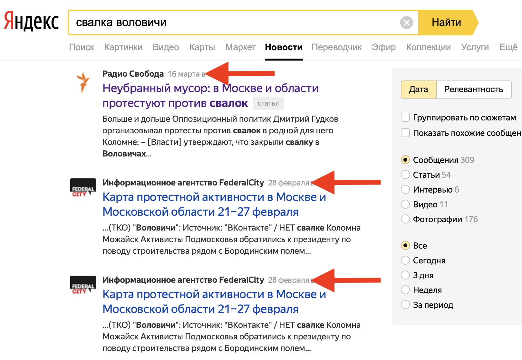This screenshot has width=522, height=360.
Task: Sort the results with the Дата button
Action: tap(419, 90)
